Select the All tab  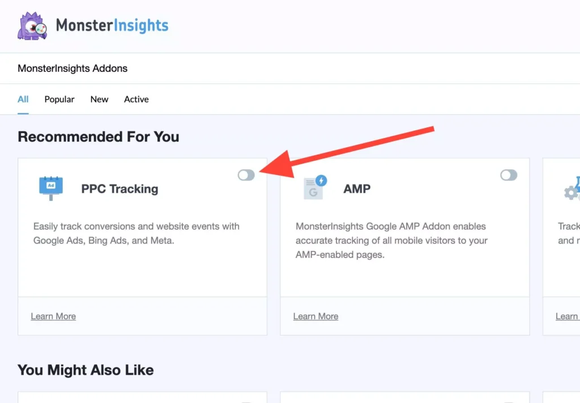pos(23,99)
